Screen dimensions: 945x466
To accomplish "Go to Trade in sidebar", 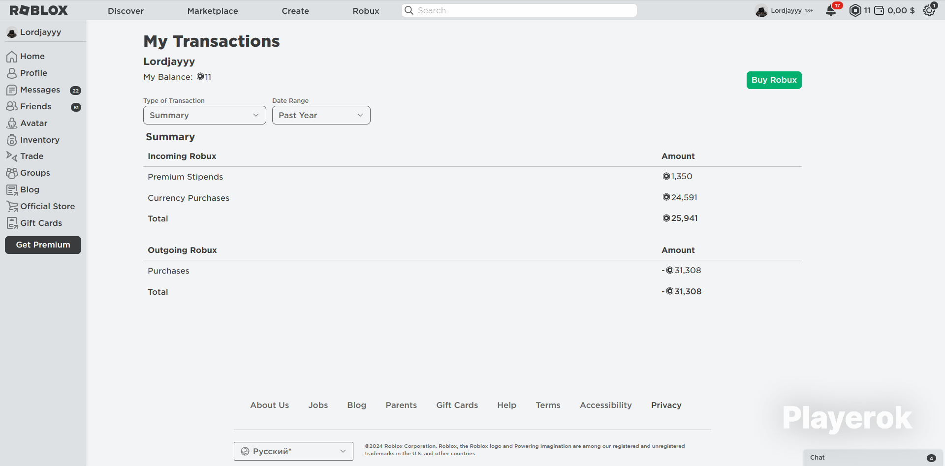I will click(x=31, y=156).
